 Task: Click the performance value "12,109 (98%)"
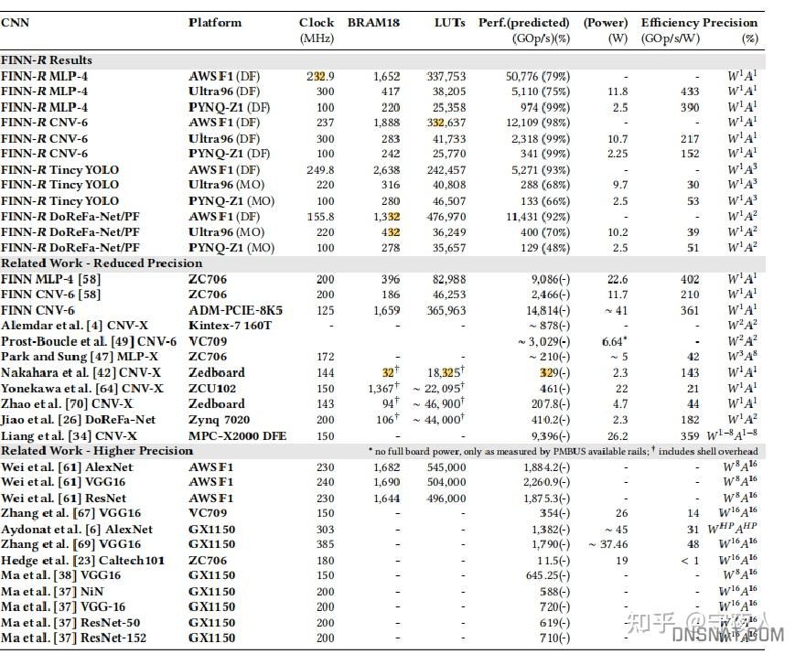(538, 123)
